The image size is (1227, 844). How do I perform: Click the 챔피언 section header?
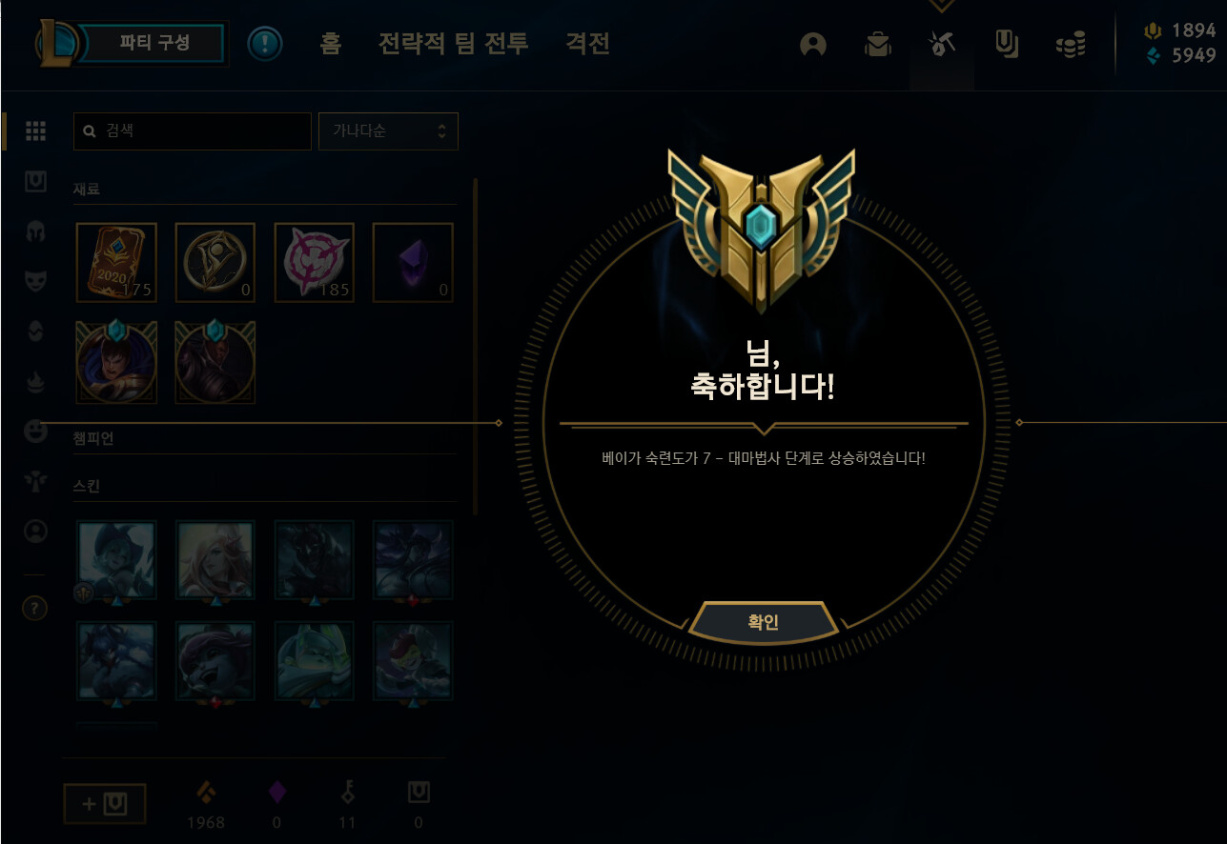pos(93,438)
